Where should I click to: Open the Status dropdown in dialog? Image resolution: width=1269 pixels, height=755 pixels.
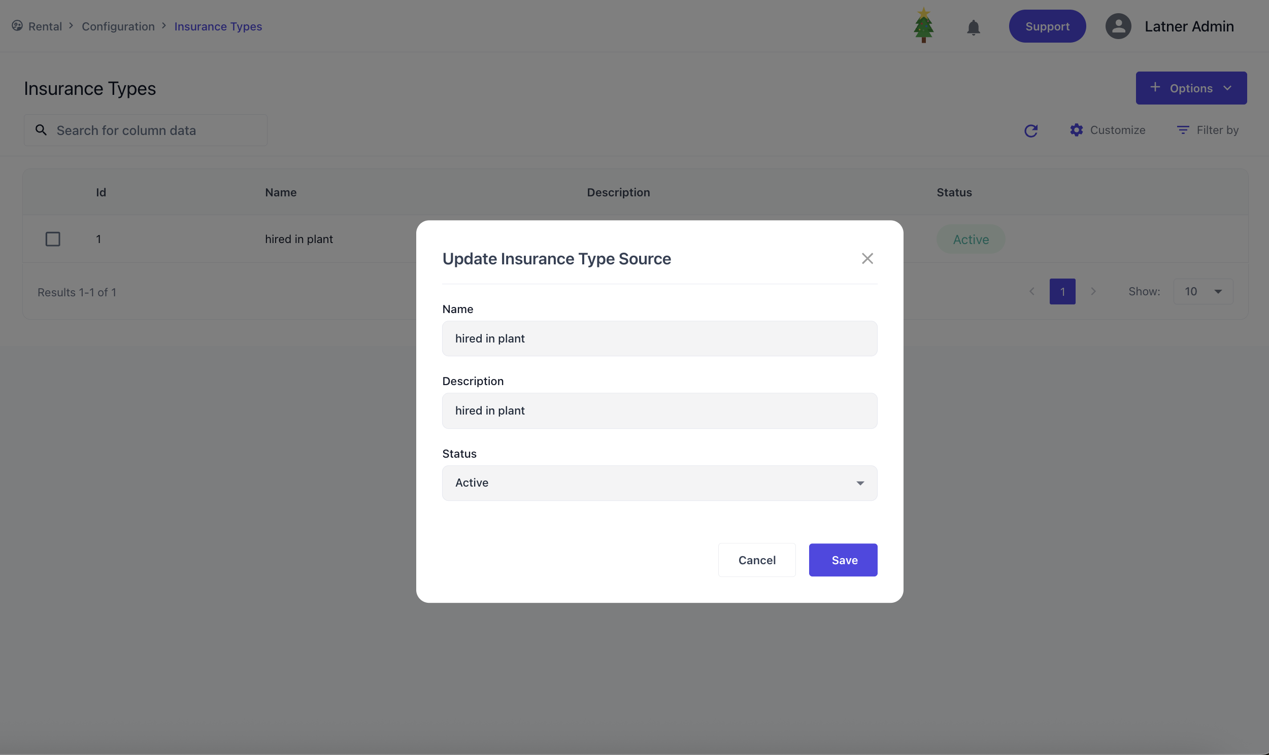[x=659, y=483]
